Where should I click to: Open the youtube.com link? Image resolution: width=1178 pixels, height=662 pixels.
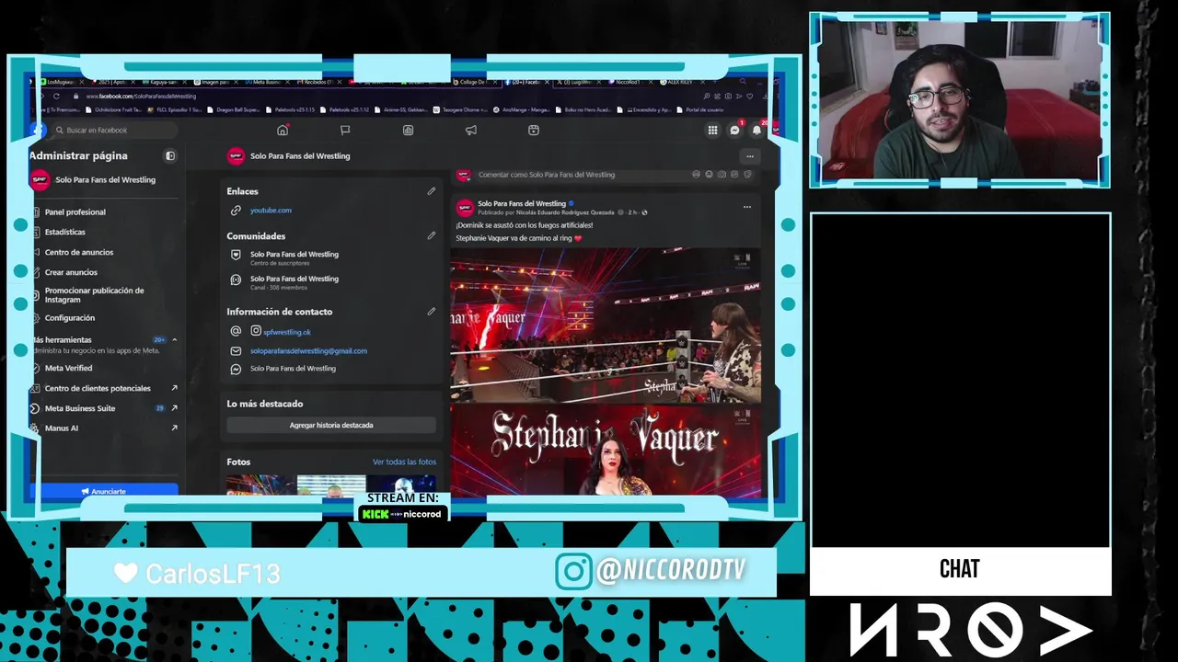[x=271, y=211]
